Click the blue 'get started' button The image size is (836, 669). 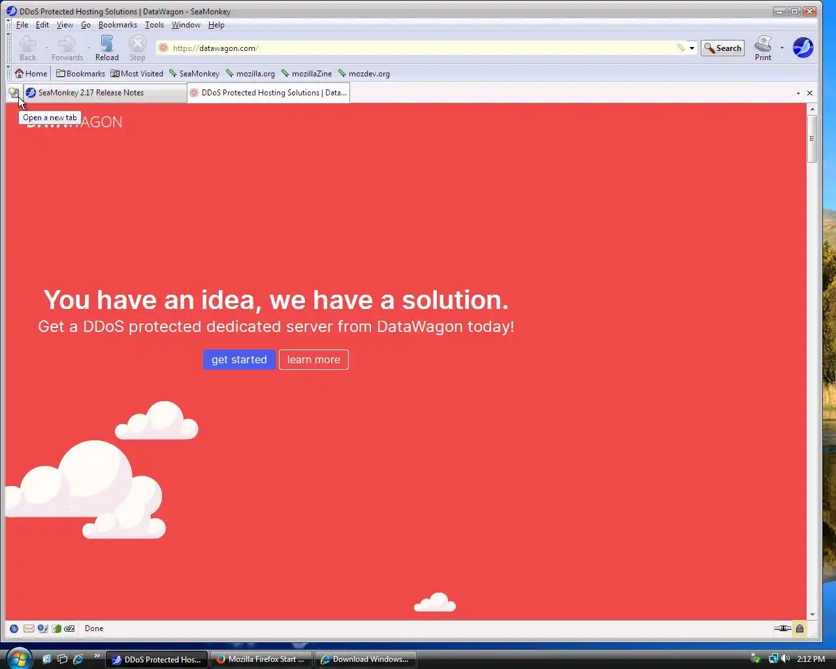[x=239, y=359]
